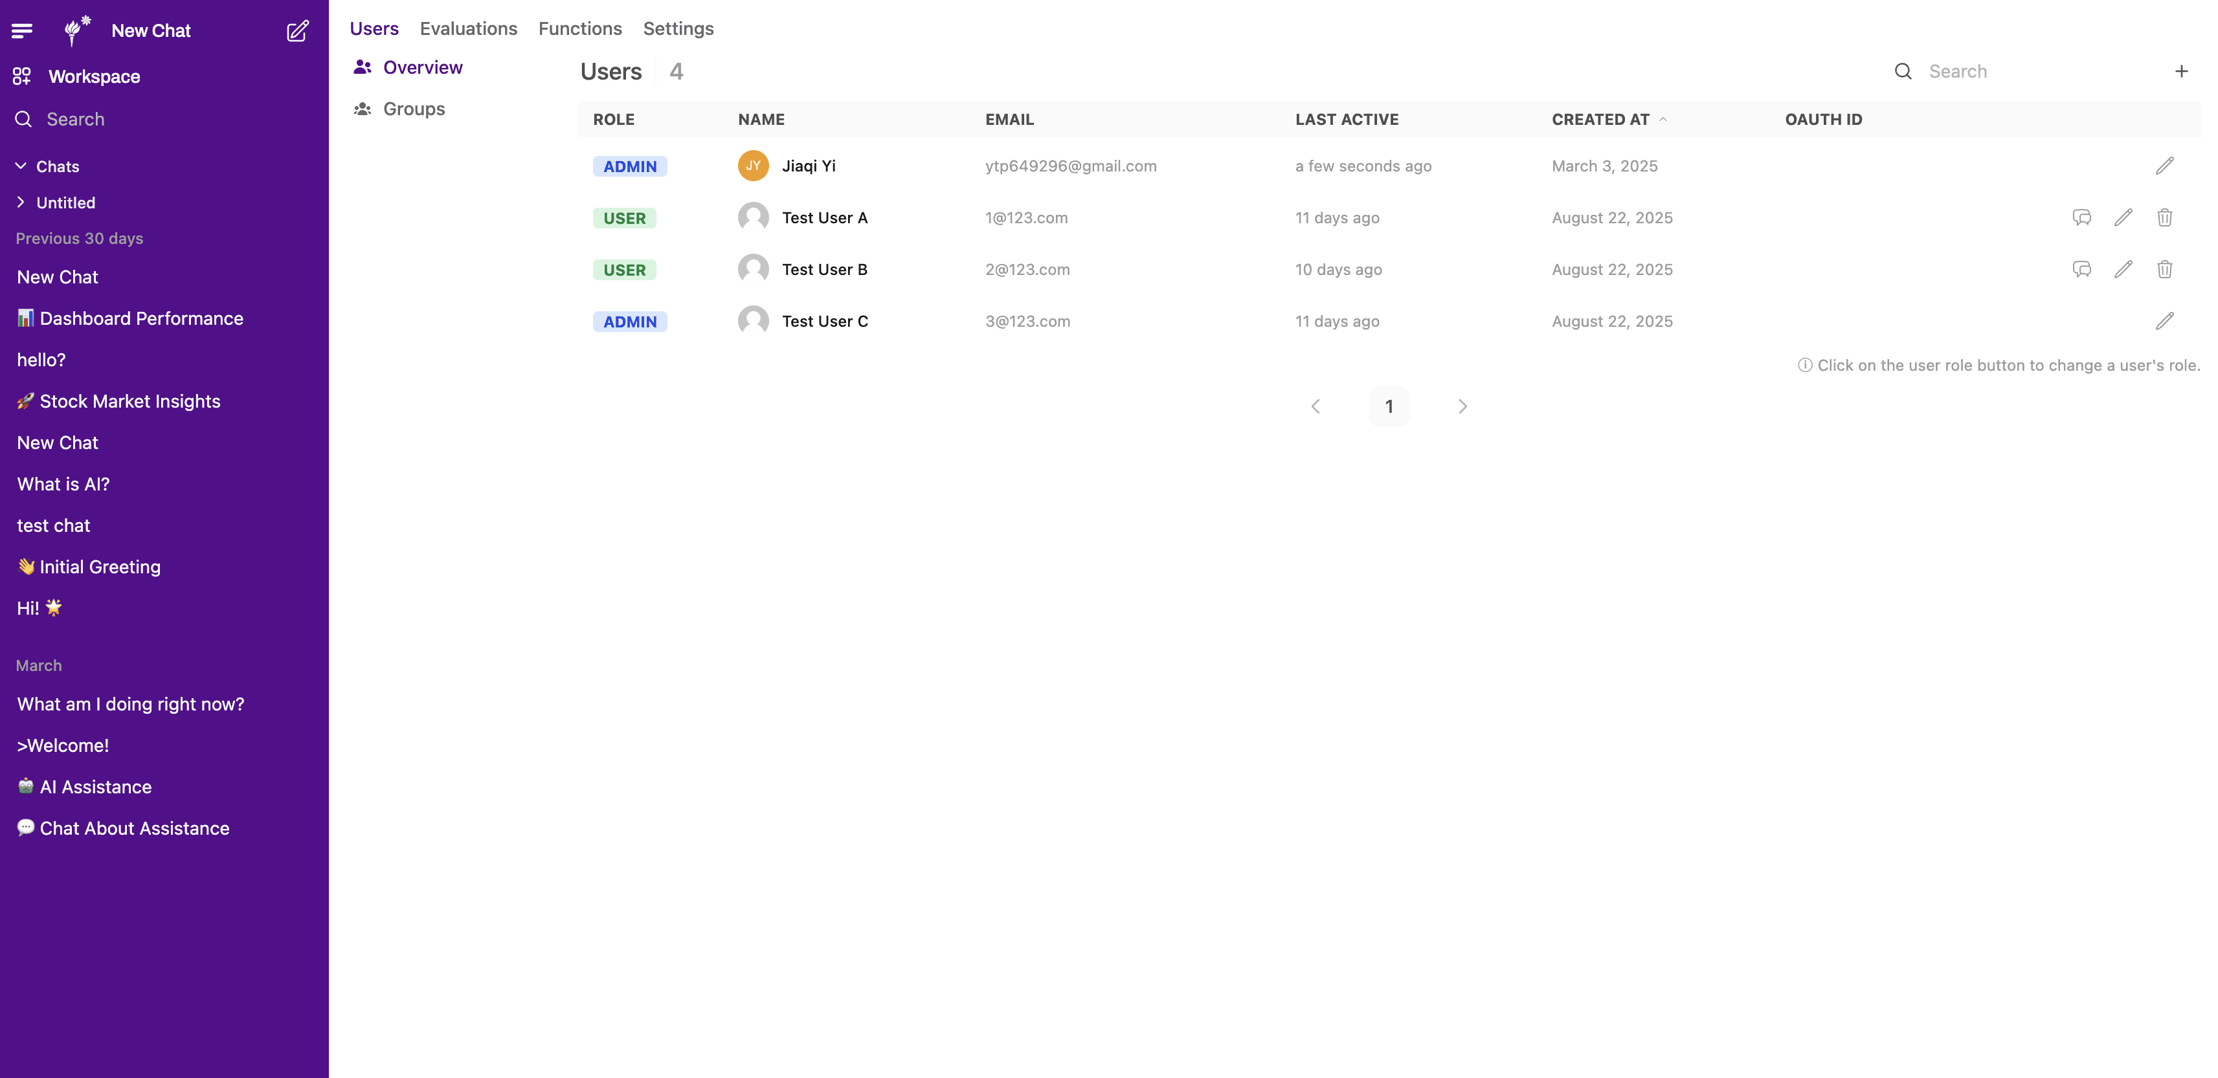Toggle Test User B's USER role badge
The width and height of the screenshot is (2218, 1078).
624,270
